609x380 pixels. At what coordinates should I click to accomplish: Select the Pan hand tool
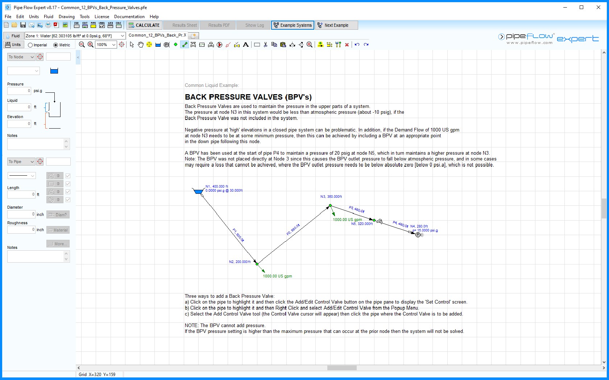141,45
